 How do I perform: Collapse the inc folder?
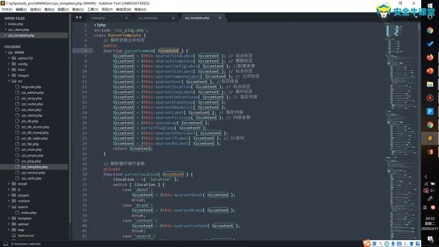coord(9,81)
